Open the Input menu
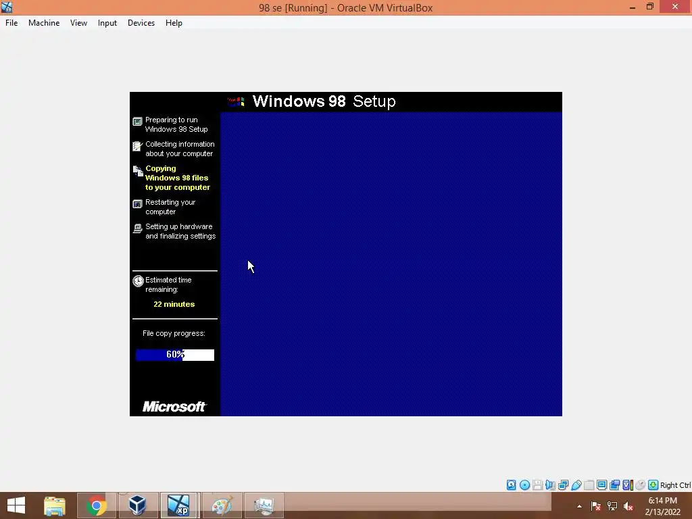The image size is (692, 519). tap(107, 23)
